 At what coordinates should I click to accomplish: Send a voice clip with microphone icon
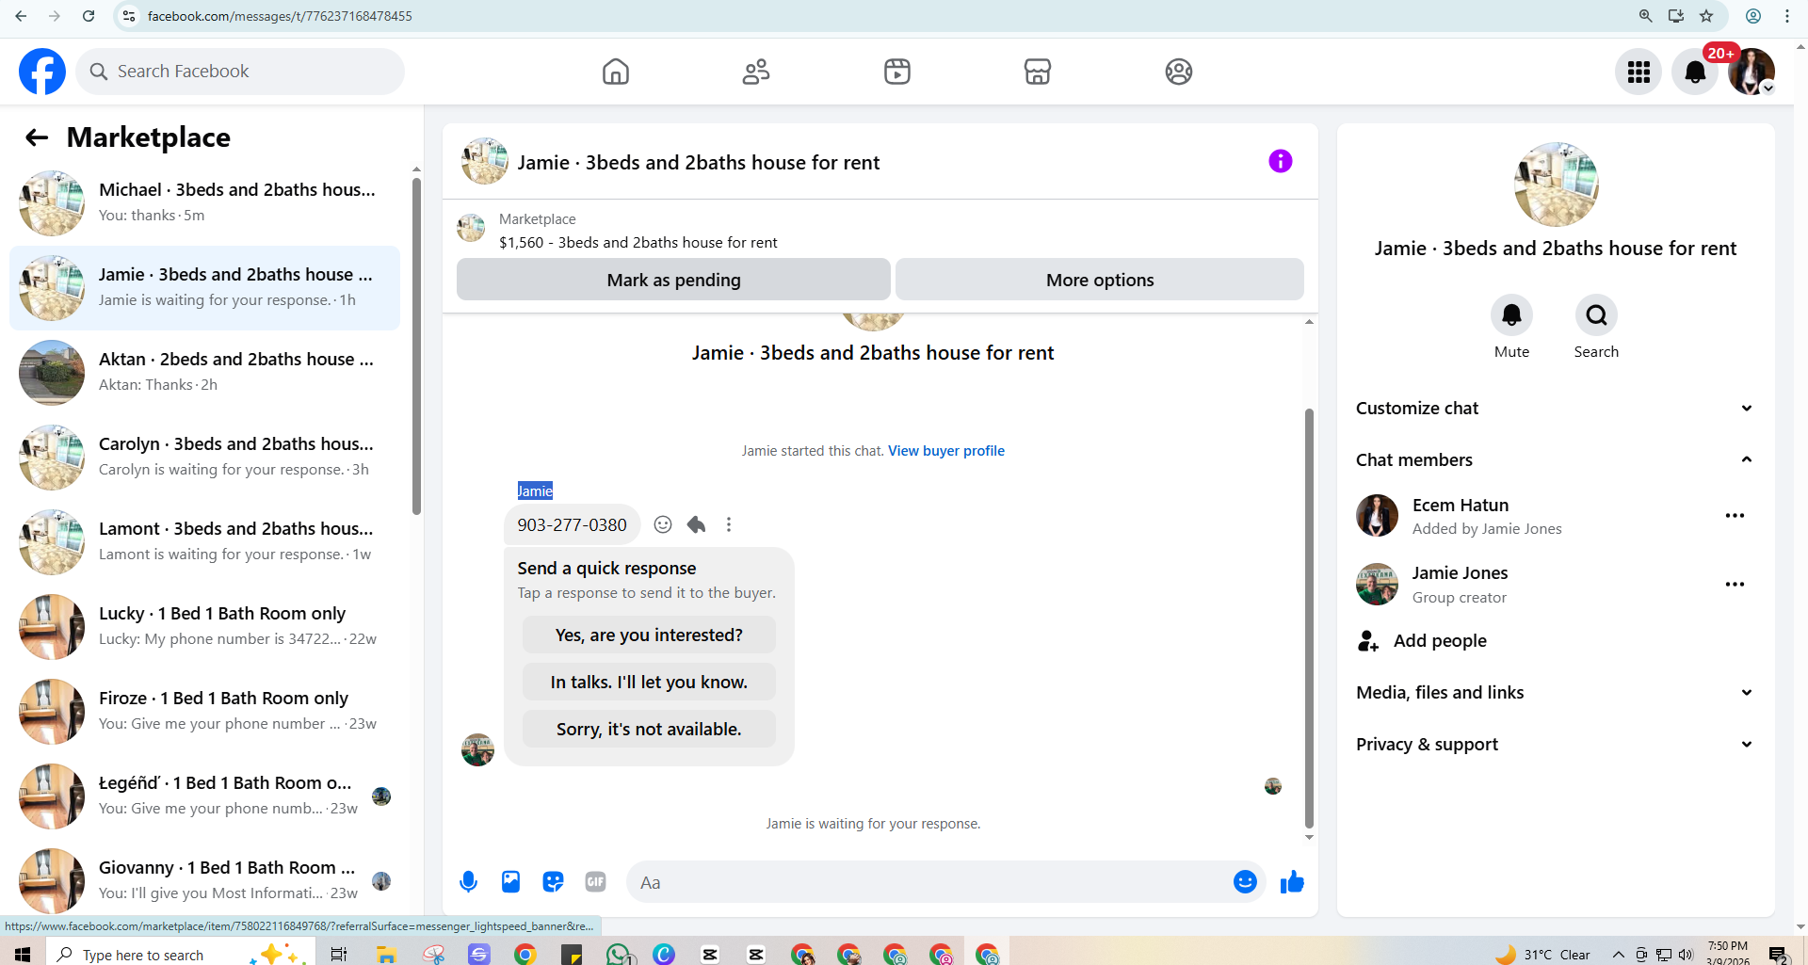point(468,882)
